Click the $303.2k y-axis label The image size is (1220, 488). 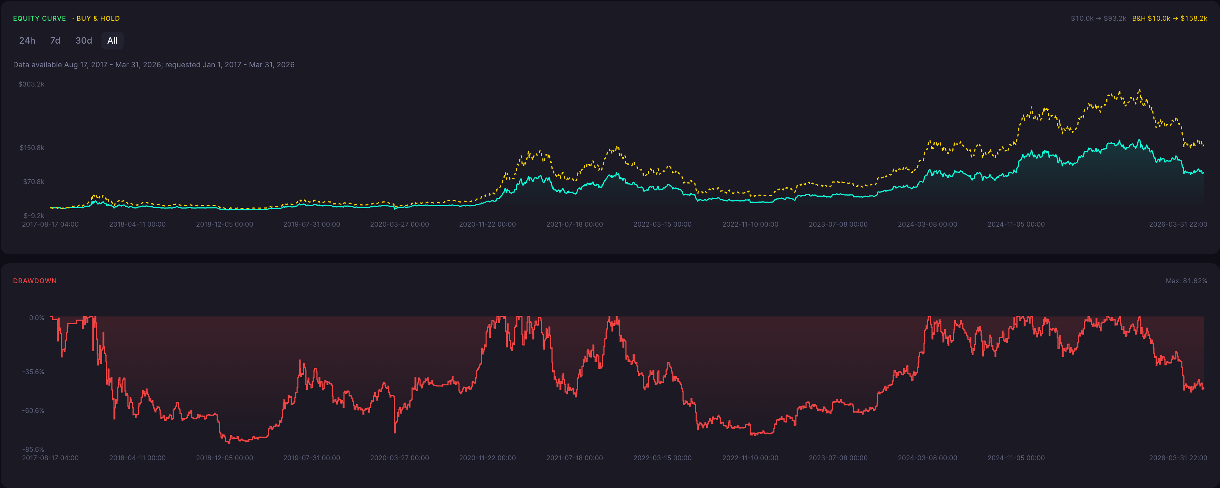[31, 84]
